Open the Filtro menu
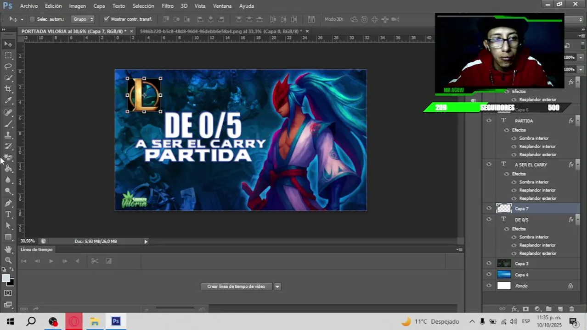 point(168,6)
